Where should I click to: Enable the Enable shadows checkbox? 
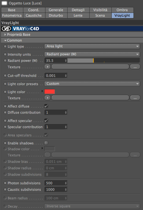(x=46, y=143)
